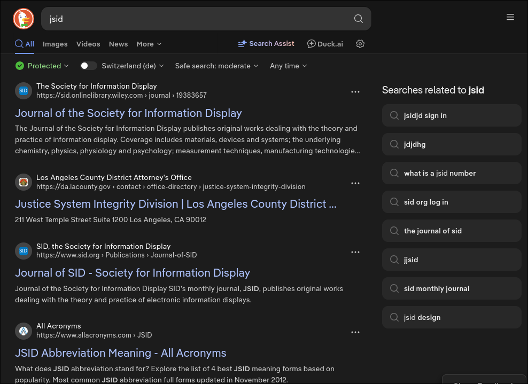Screen dimensions: 528x384
Task: Click the DuckDuckGo logo icon
Action: [23, 19]
